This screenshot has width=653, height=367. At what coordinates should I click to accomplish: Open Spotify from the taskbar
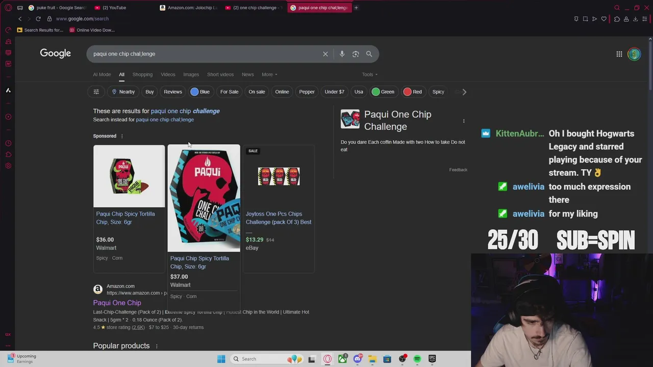pyautogui.click(x=417, y=359)
